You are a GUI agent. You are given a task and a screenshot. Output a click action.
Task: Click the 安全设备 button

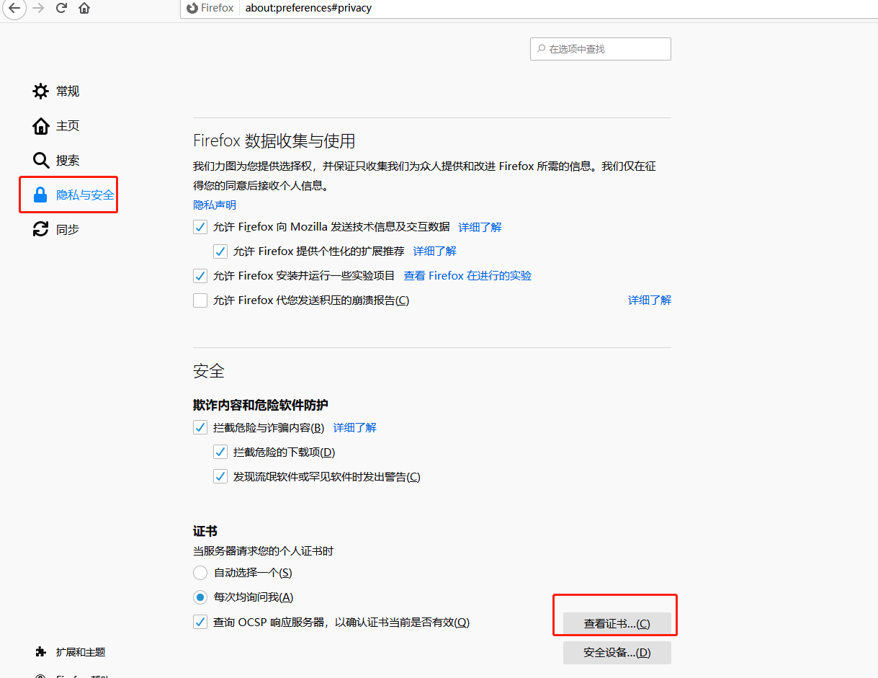tap(617, 653)
